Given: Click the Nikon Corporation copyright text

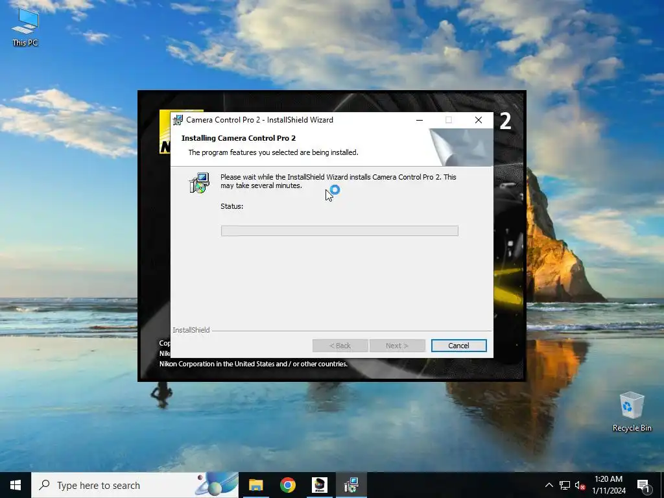Looking at the screenshot, I should (254, 364).
